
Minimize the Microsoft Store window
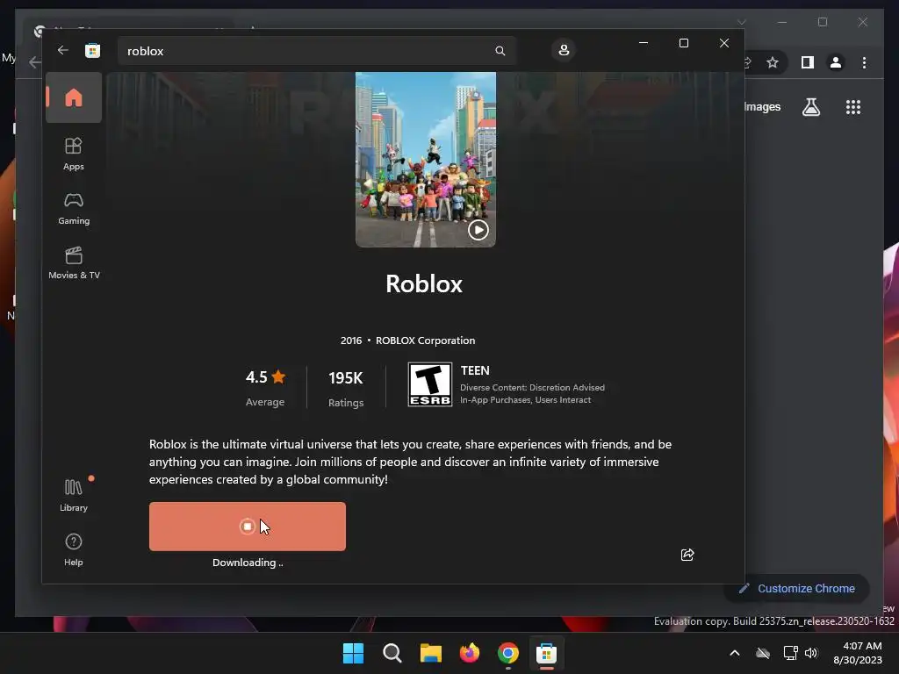point(644,43)
